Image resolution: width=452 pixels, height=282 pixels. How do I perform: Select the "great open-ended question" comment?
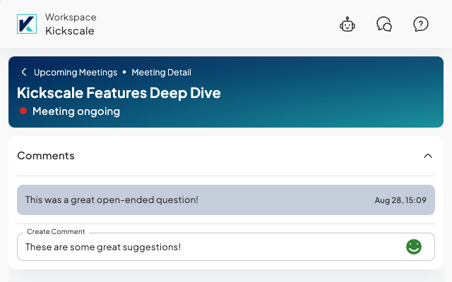pos(112,200)
